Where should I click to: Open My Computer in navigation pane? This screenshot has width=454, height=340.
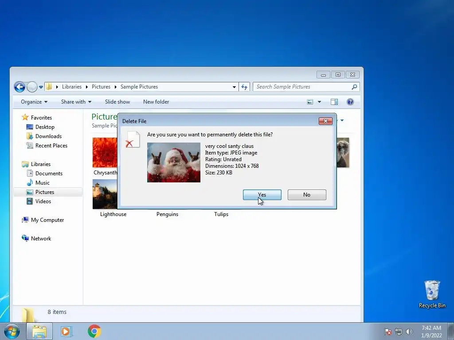(x=47, y=220)
